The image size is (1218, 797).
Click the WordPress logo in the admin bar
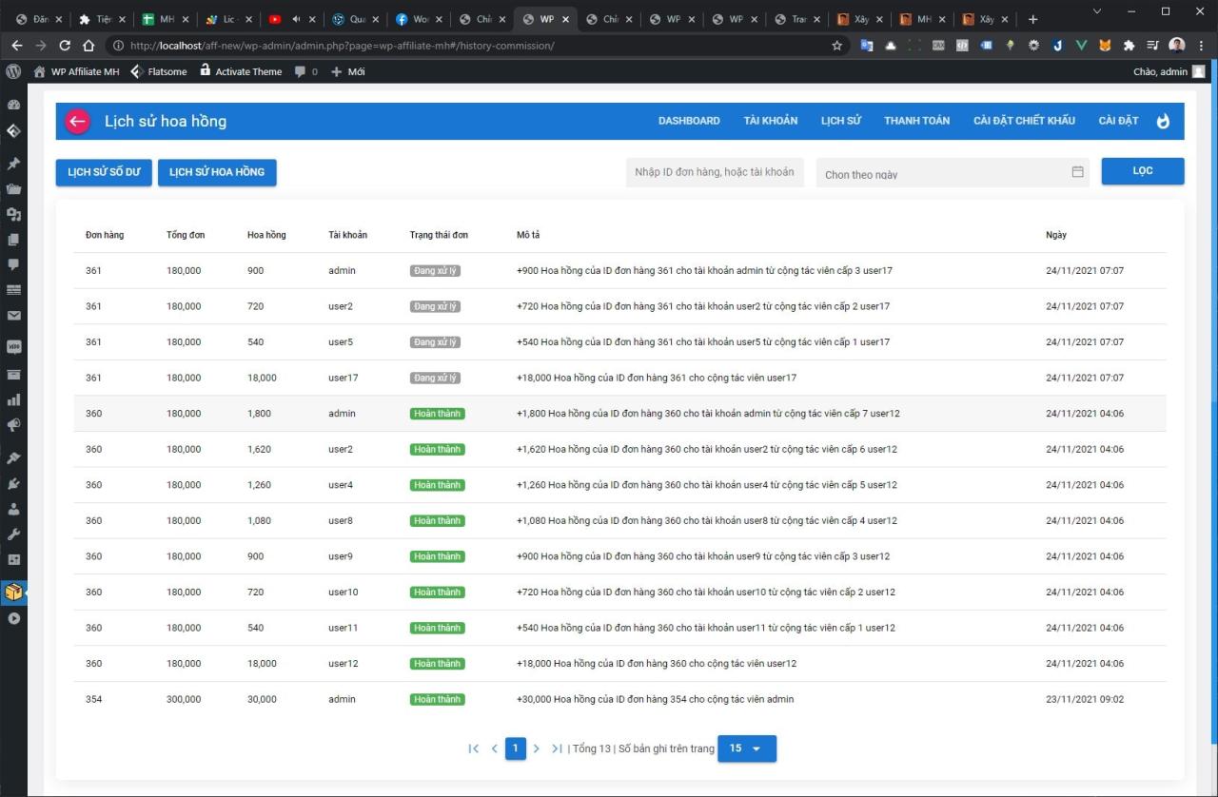[x=13, y=71]
